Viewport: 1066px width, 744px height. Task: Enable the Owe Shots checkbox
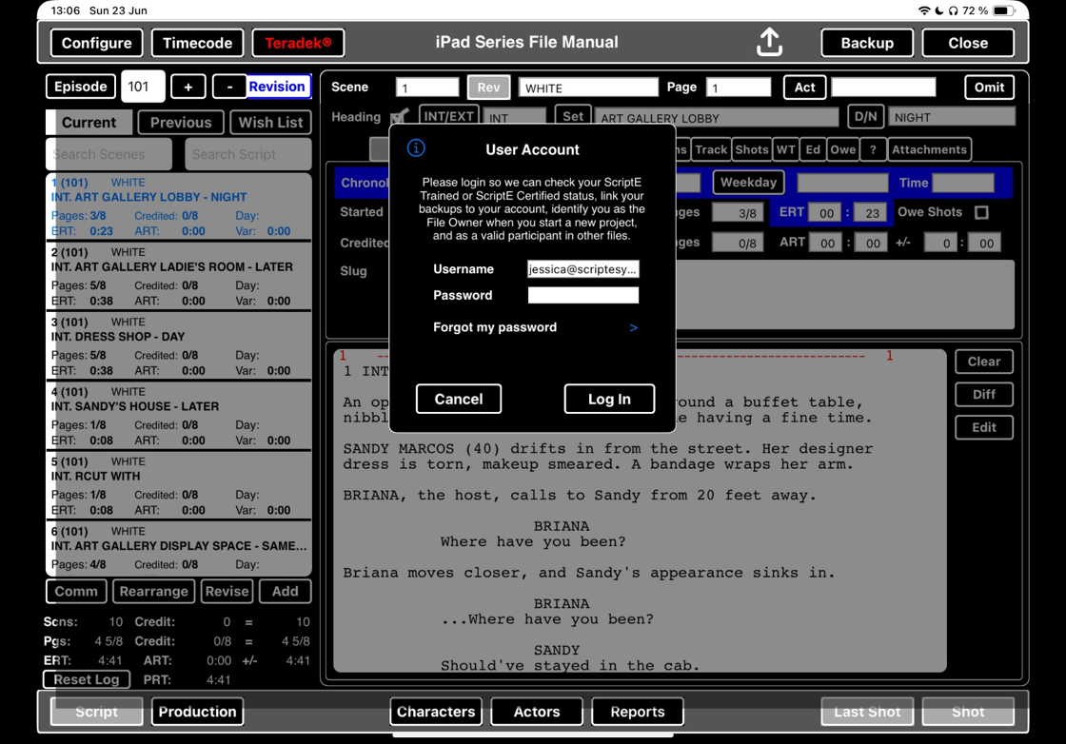[981, 212]
